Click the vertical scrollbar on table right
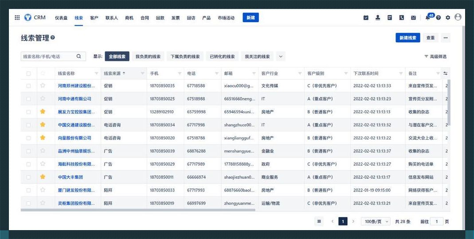 click(x=449, y=103)
